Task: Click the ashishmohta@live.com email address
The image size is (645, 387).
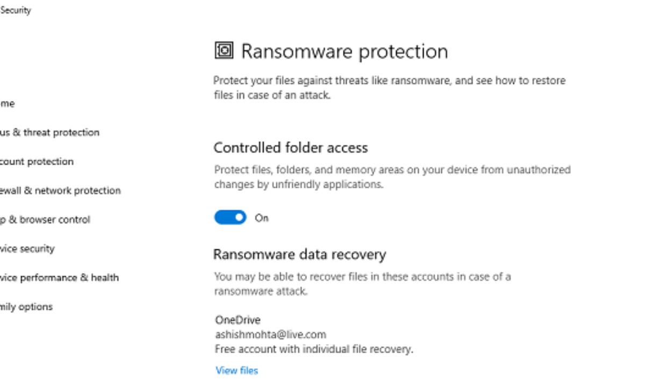Action: coord(270,334)
